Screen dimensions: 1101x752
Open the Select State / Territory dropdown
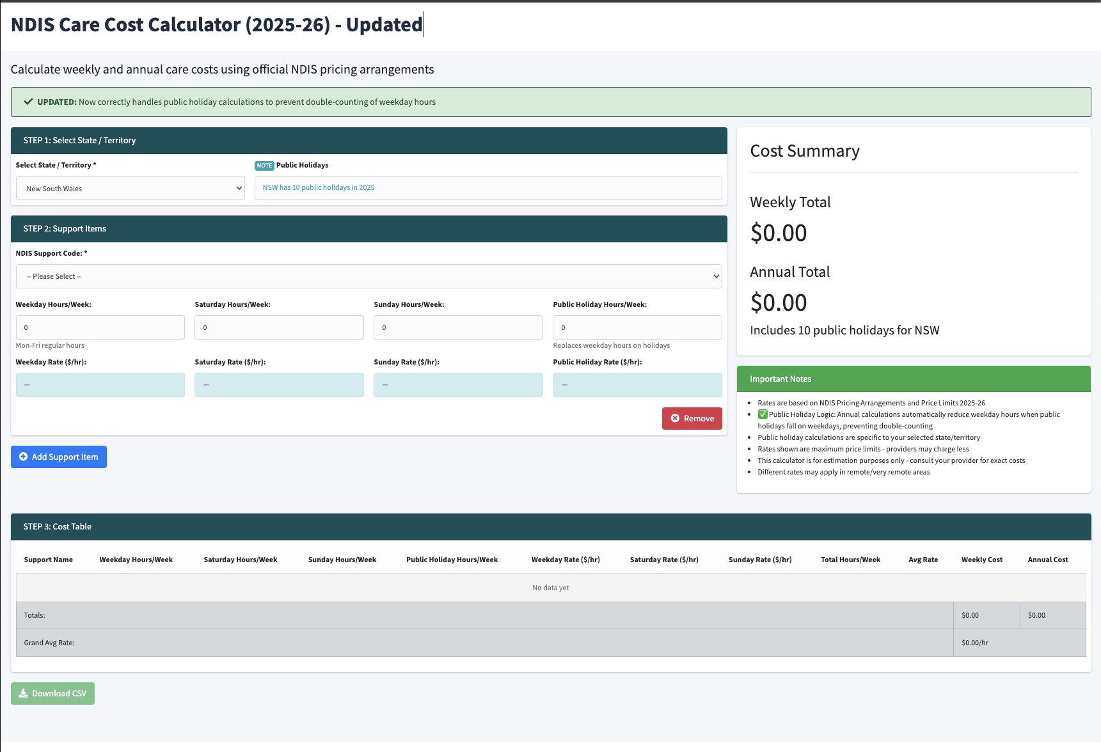pos(131,189)
